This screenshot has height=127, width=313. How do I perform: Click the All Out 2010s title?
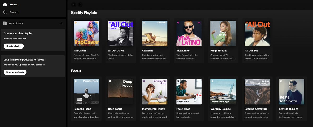tap(116, 51)
